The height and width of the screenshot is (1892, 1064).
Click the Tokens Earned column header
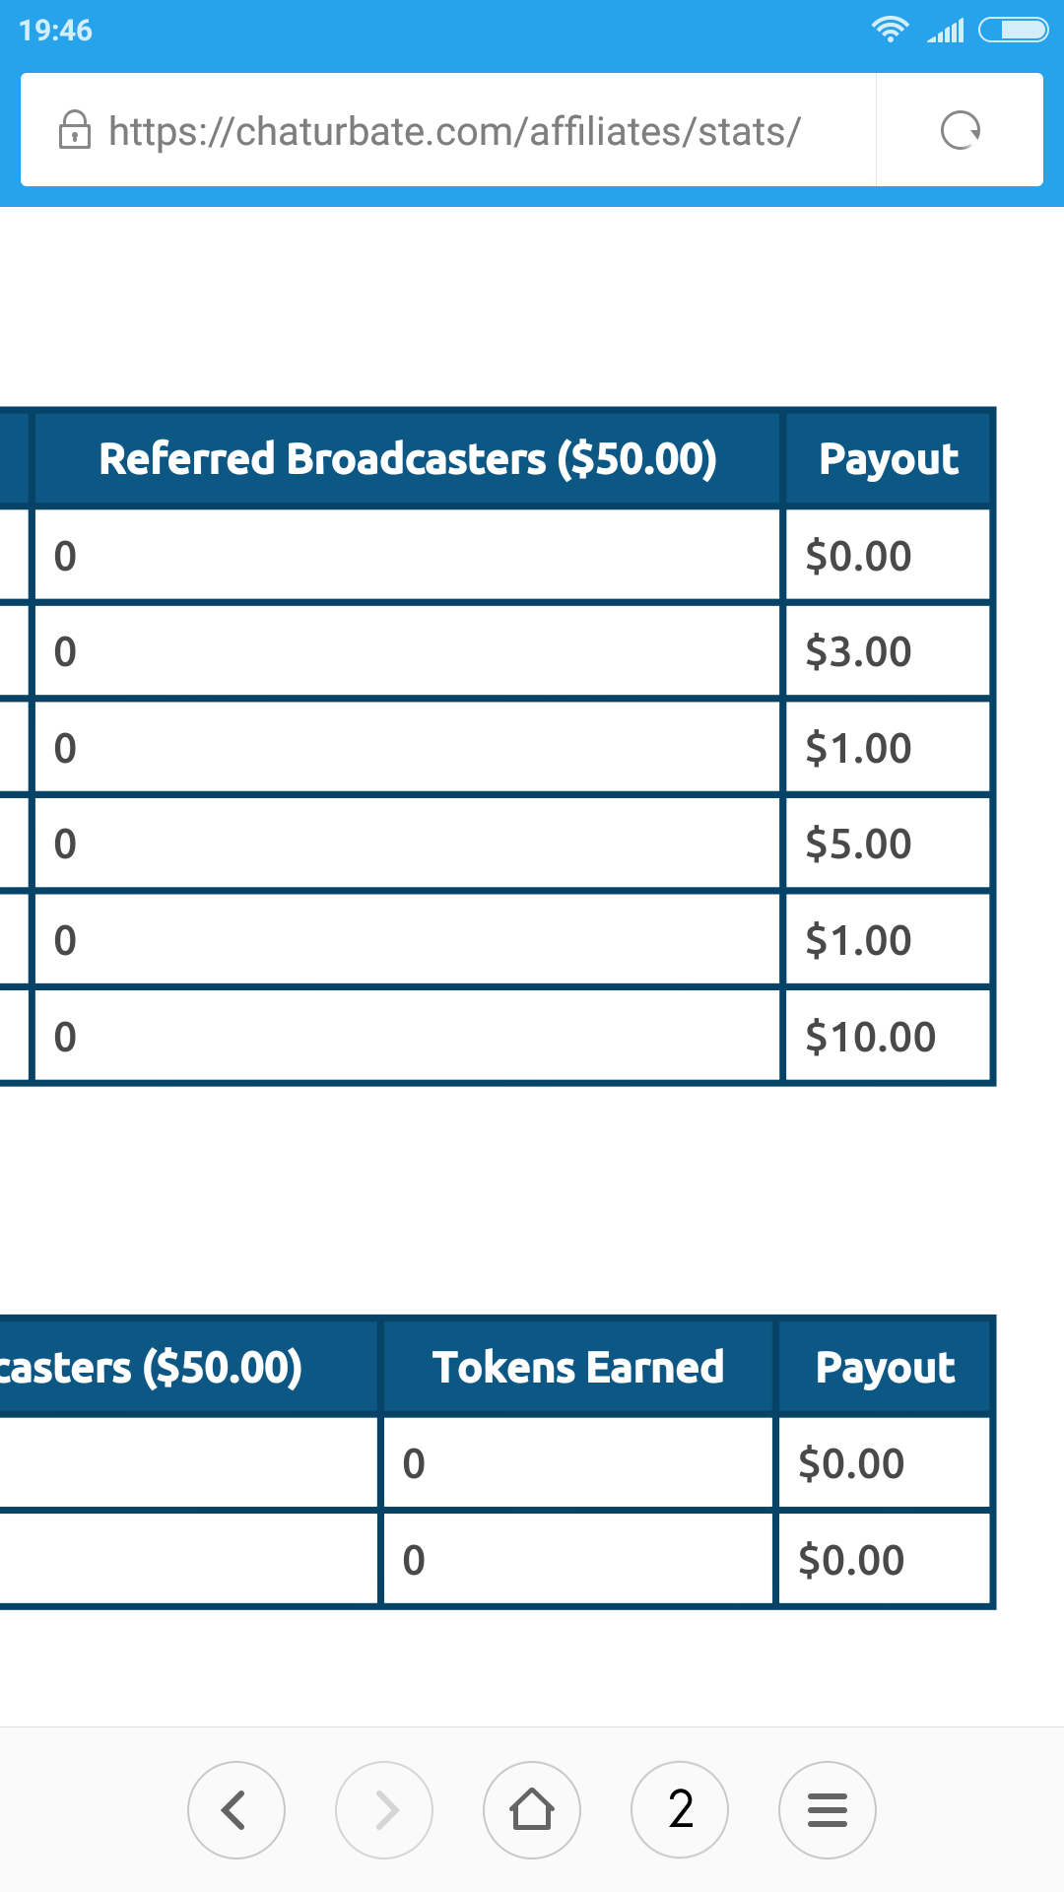pyautogui.click(x=578, y=1368)
